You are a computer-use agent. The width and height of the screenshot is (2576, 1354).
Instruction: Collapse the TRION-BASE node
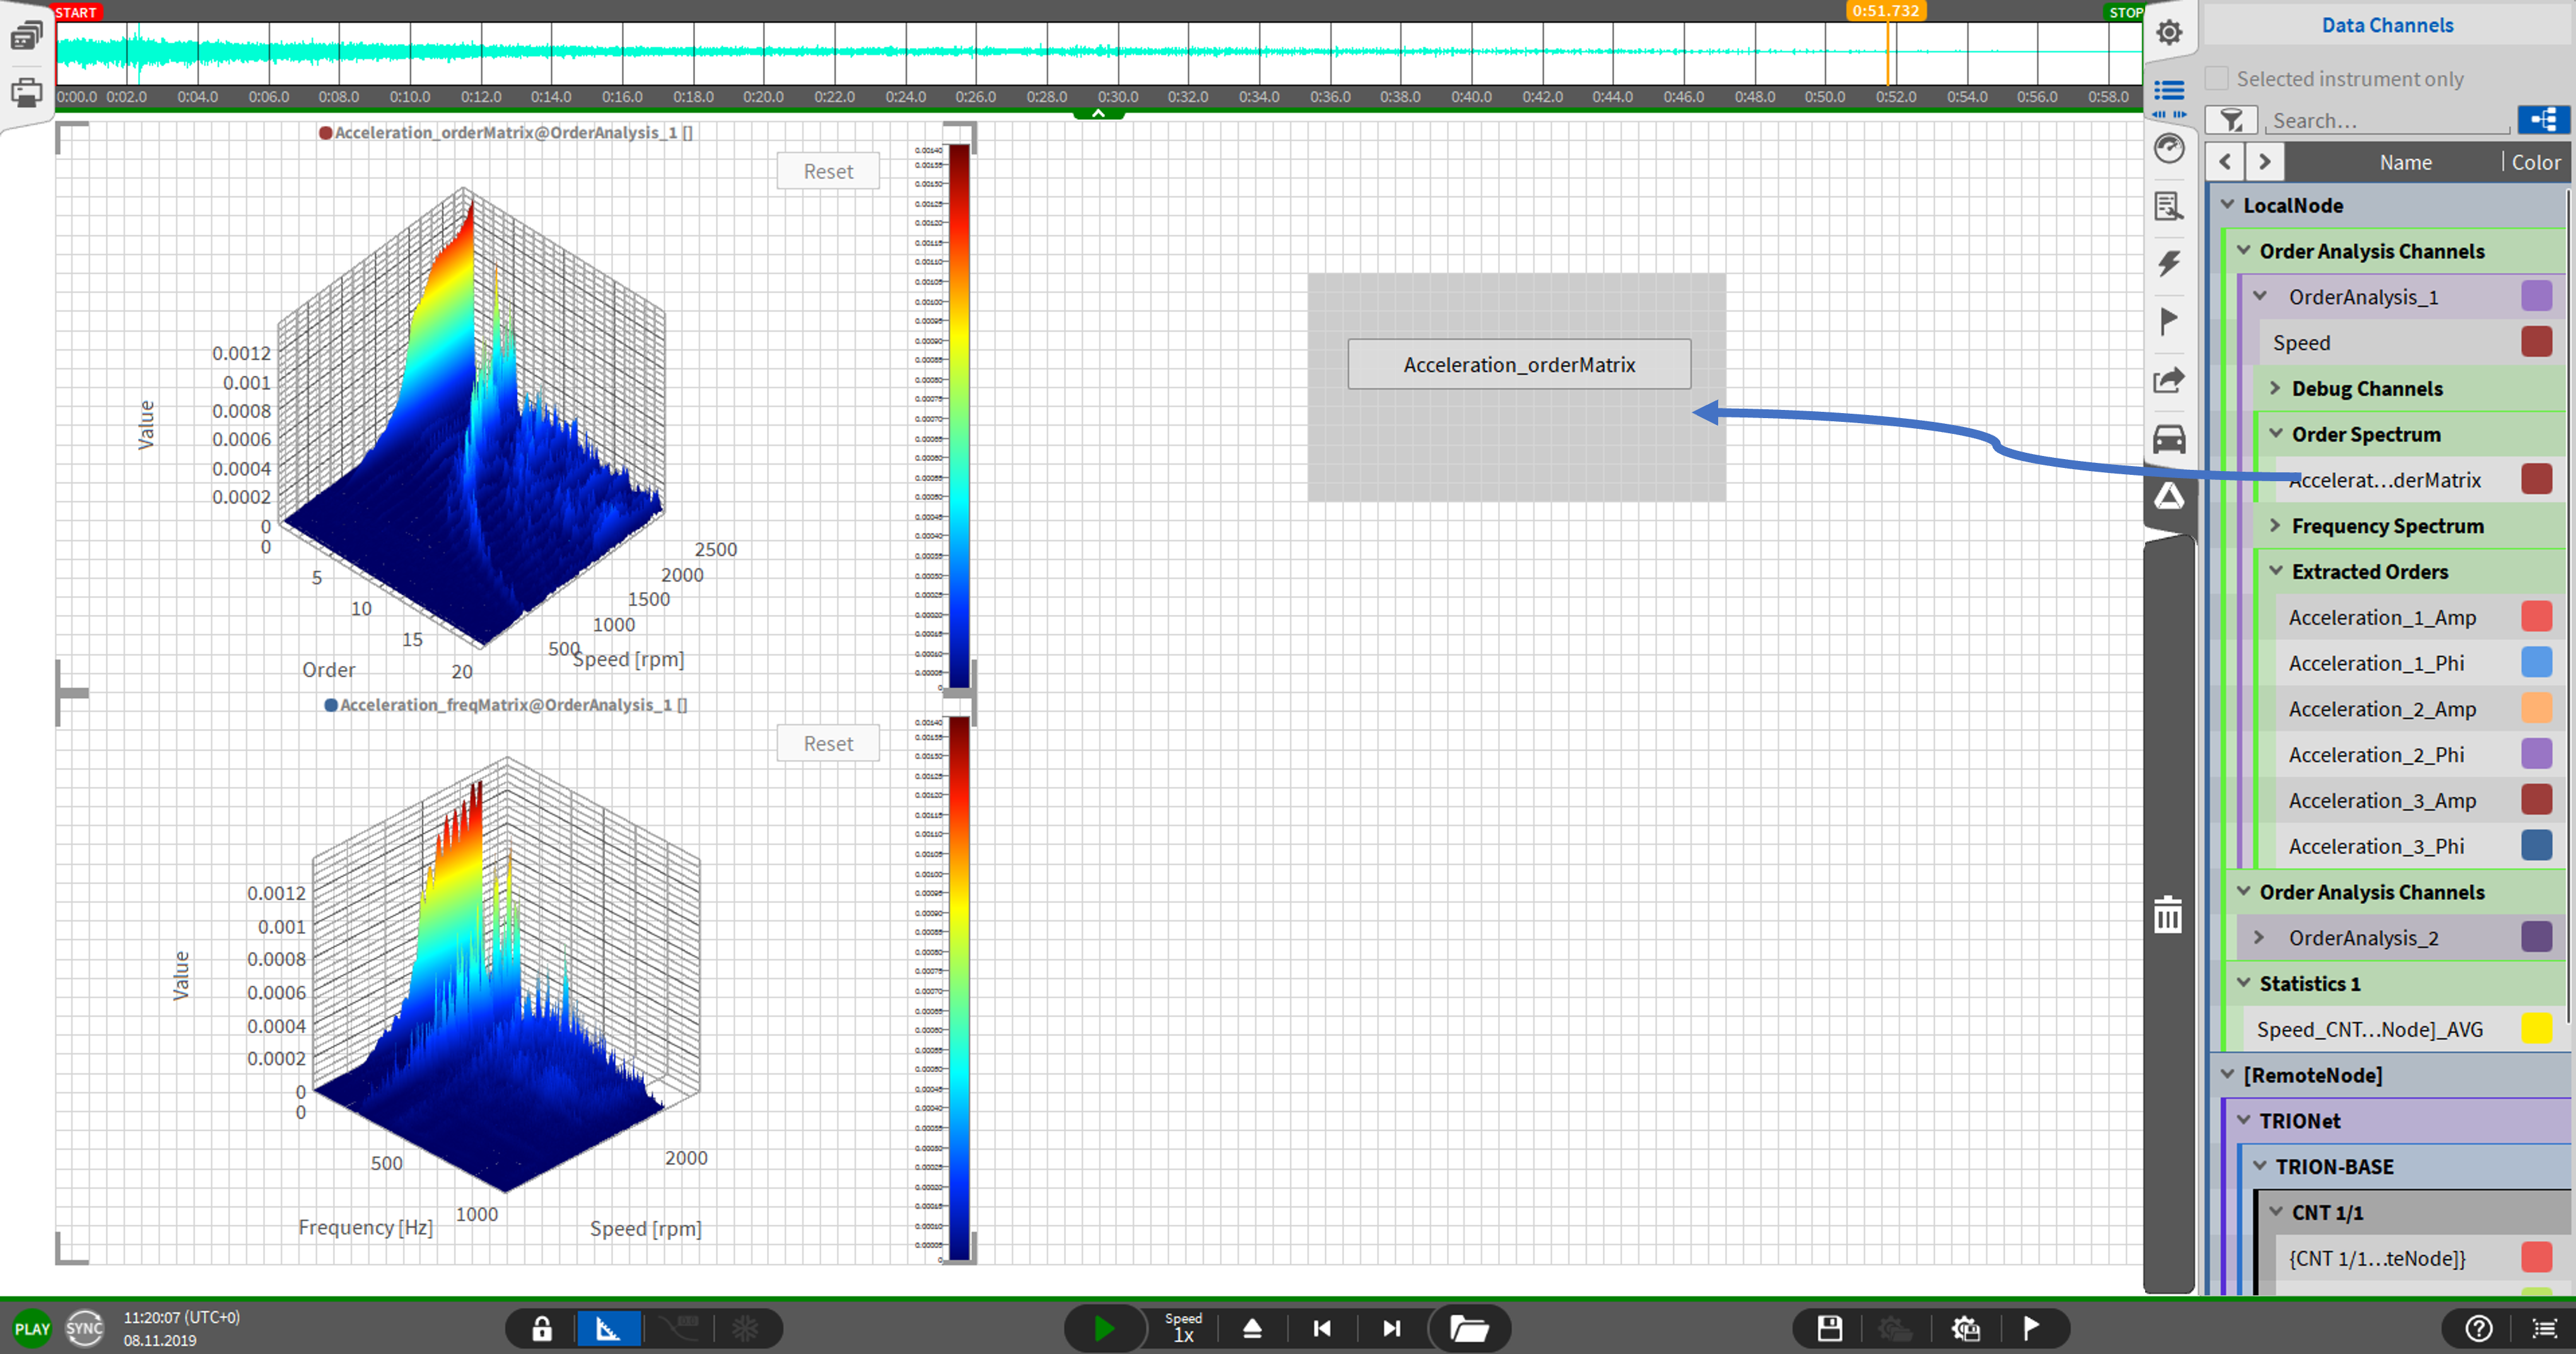click(2260, 1166)
